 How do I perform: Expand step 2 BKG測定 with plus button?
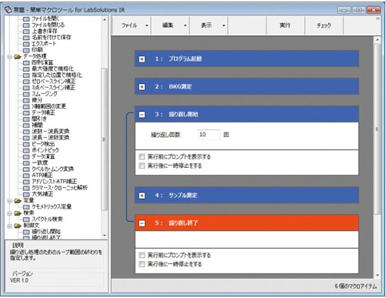coord(142,87)
